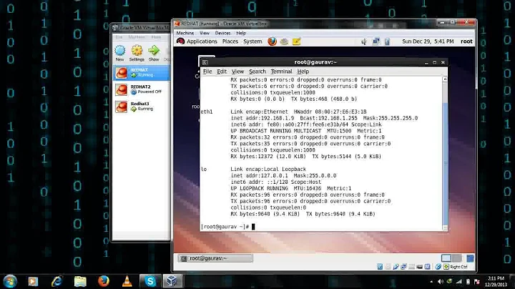Click the network monitors icon in GNOME panel
The image size is (515, 289).
point(376,41)
